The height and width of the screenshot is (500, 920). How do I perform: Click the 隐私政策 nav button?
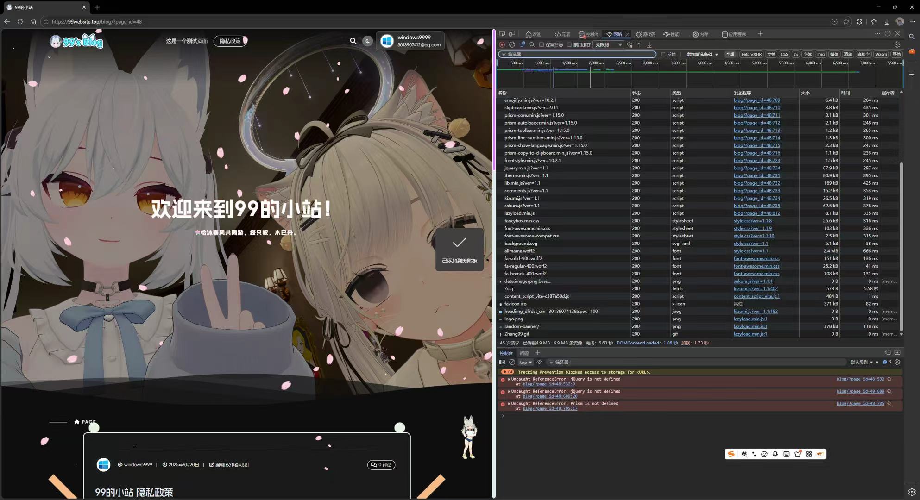coord(230,41)
